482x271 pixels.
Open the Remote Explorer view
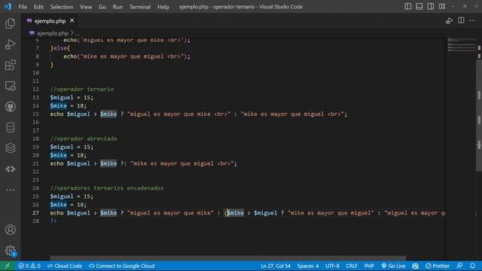[x=10, y=86]
